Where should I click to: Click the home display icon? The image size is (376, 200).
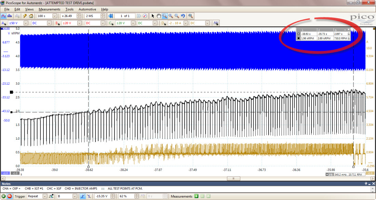31,16
